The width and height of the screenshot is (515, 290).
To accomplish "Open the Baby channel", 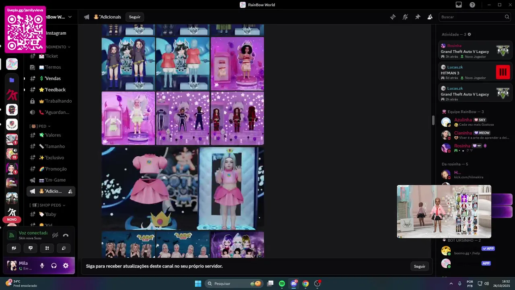I will [x=51, y=214].
